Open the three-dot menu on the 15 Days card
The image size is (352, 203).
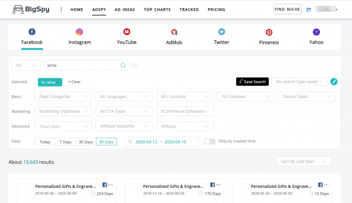click(x=327, y=185)
